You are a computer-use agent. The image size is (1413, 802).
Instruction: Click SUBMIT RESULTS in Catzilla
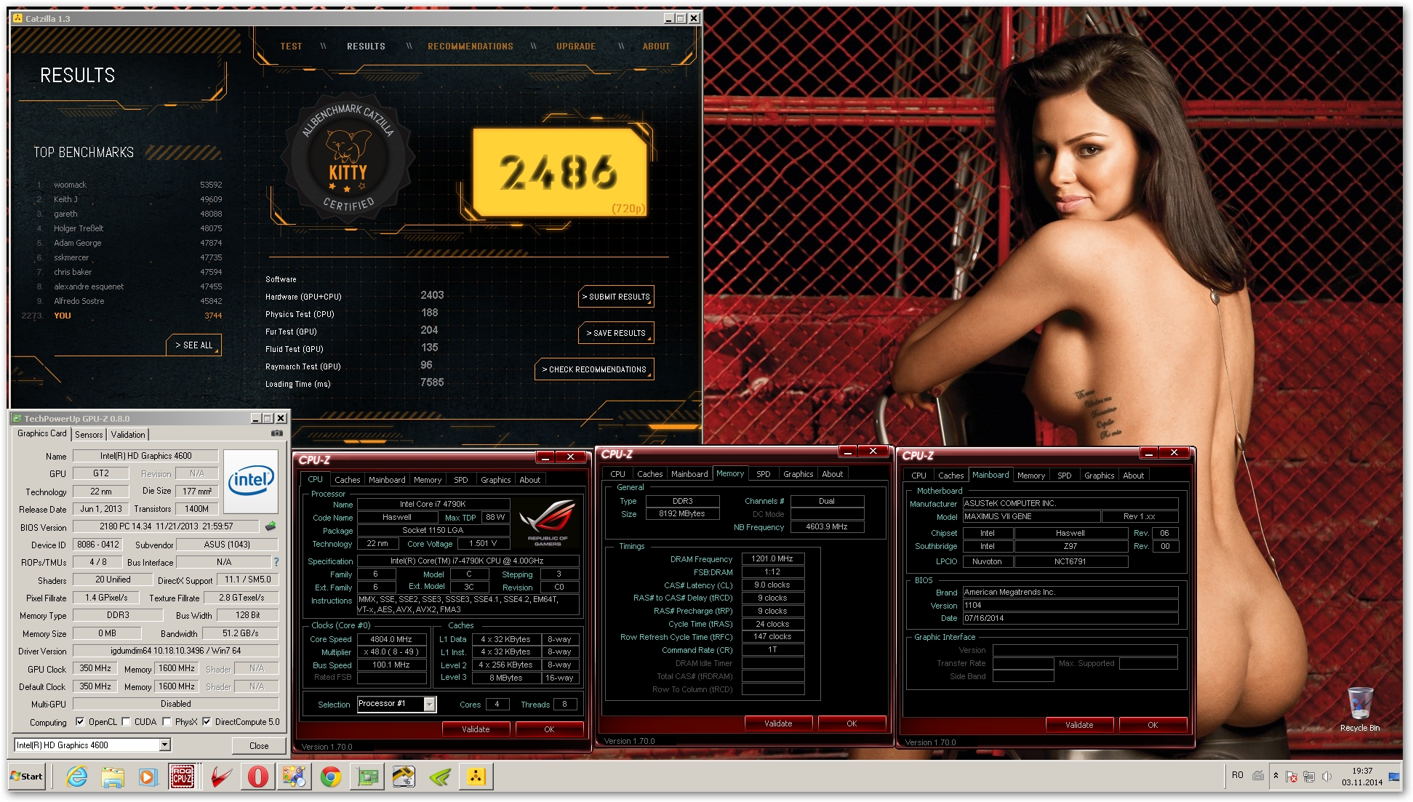[x=616, y=297]
